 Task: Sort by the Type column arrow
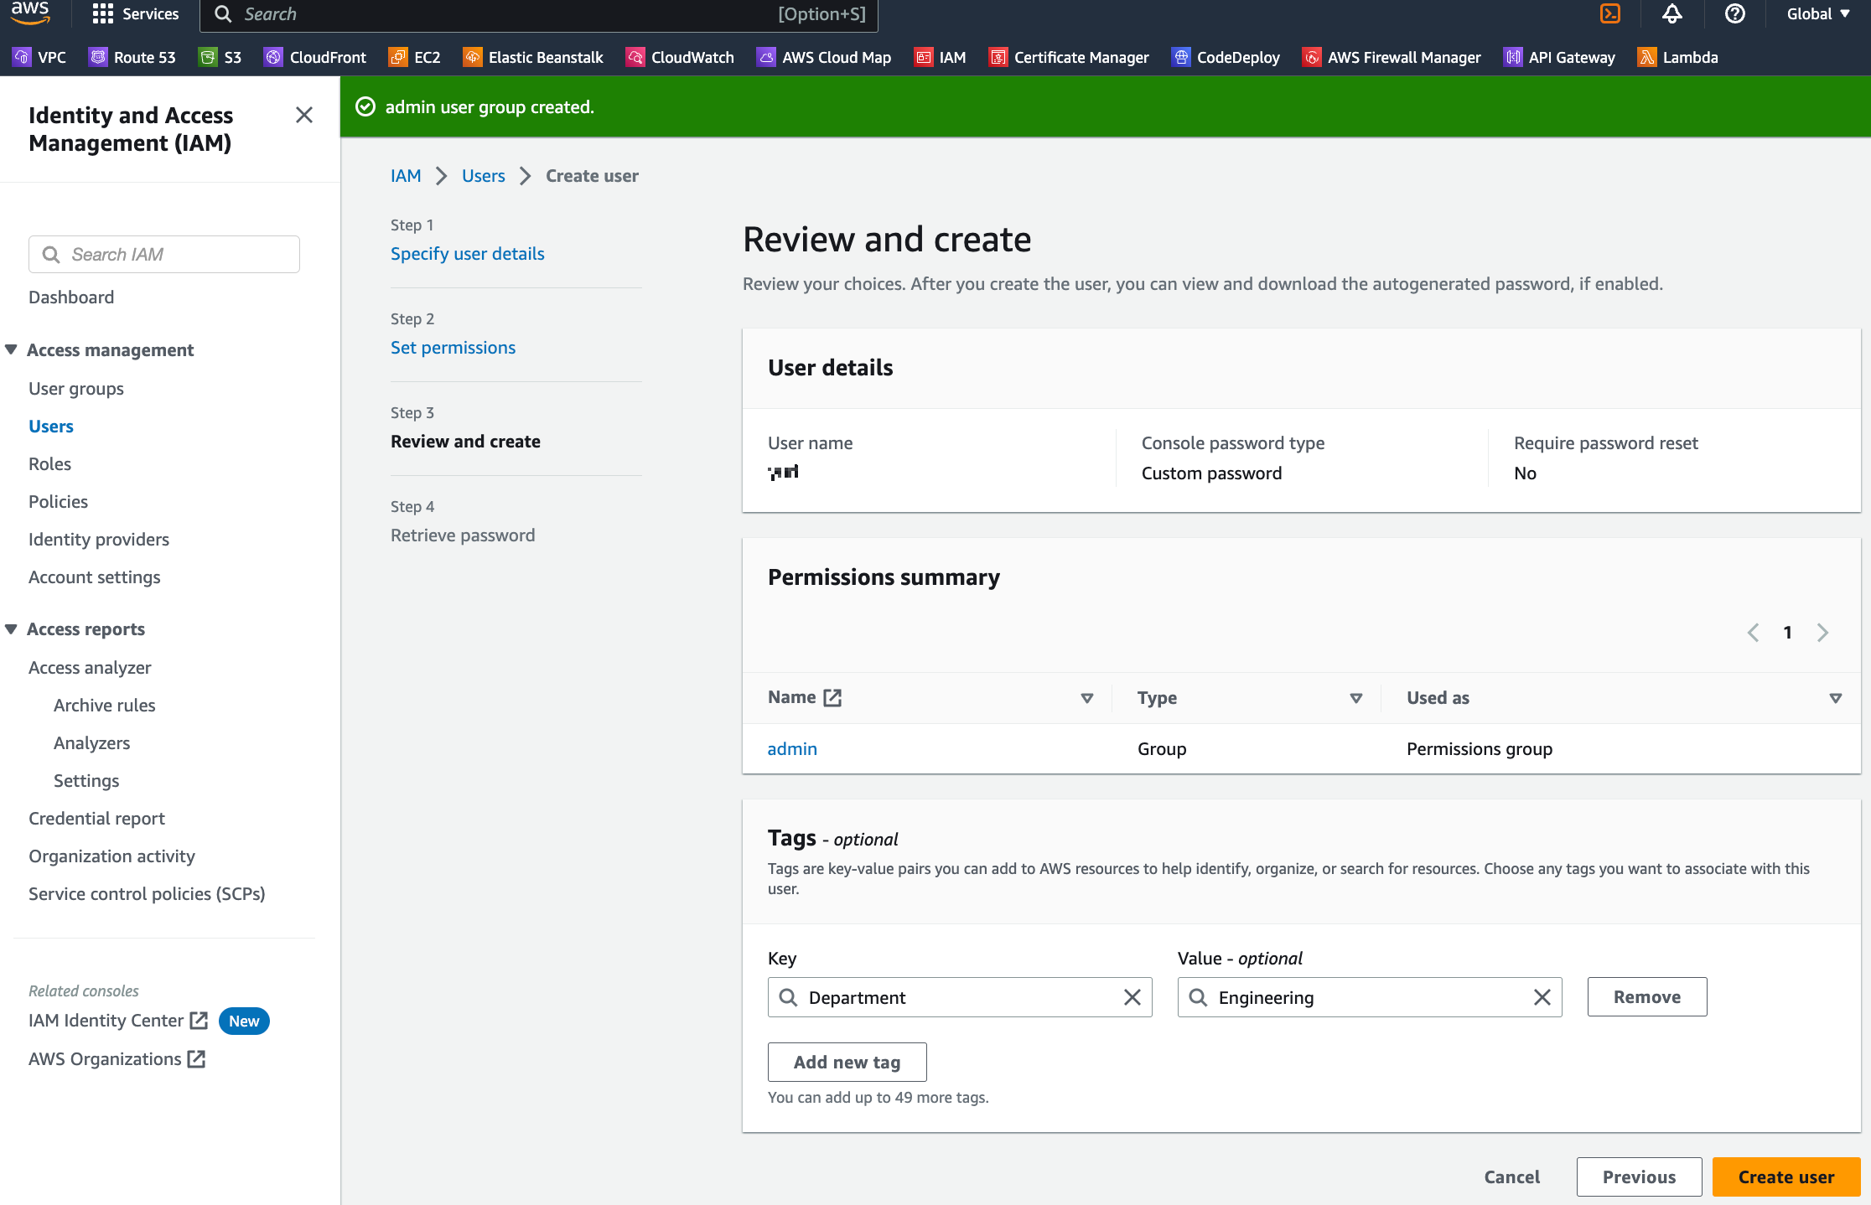pyautogui.click(x=1355, y=698)
